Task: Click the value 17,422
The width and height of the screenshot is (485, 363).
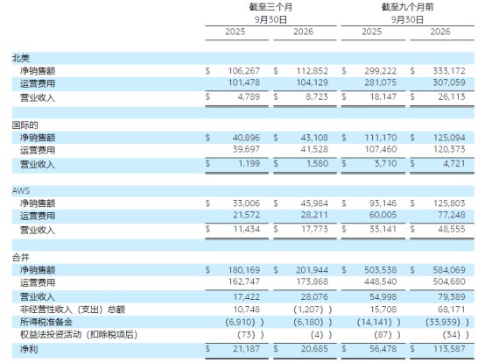Action: pyautogui.click(x=246, y=297)
